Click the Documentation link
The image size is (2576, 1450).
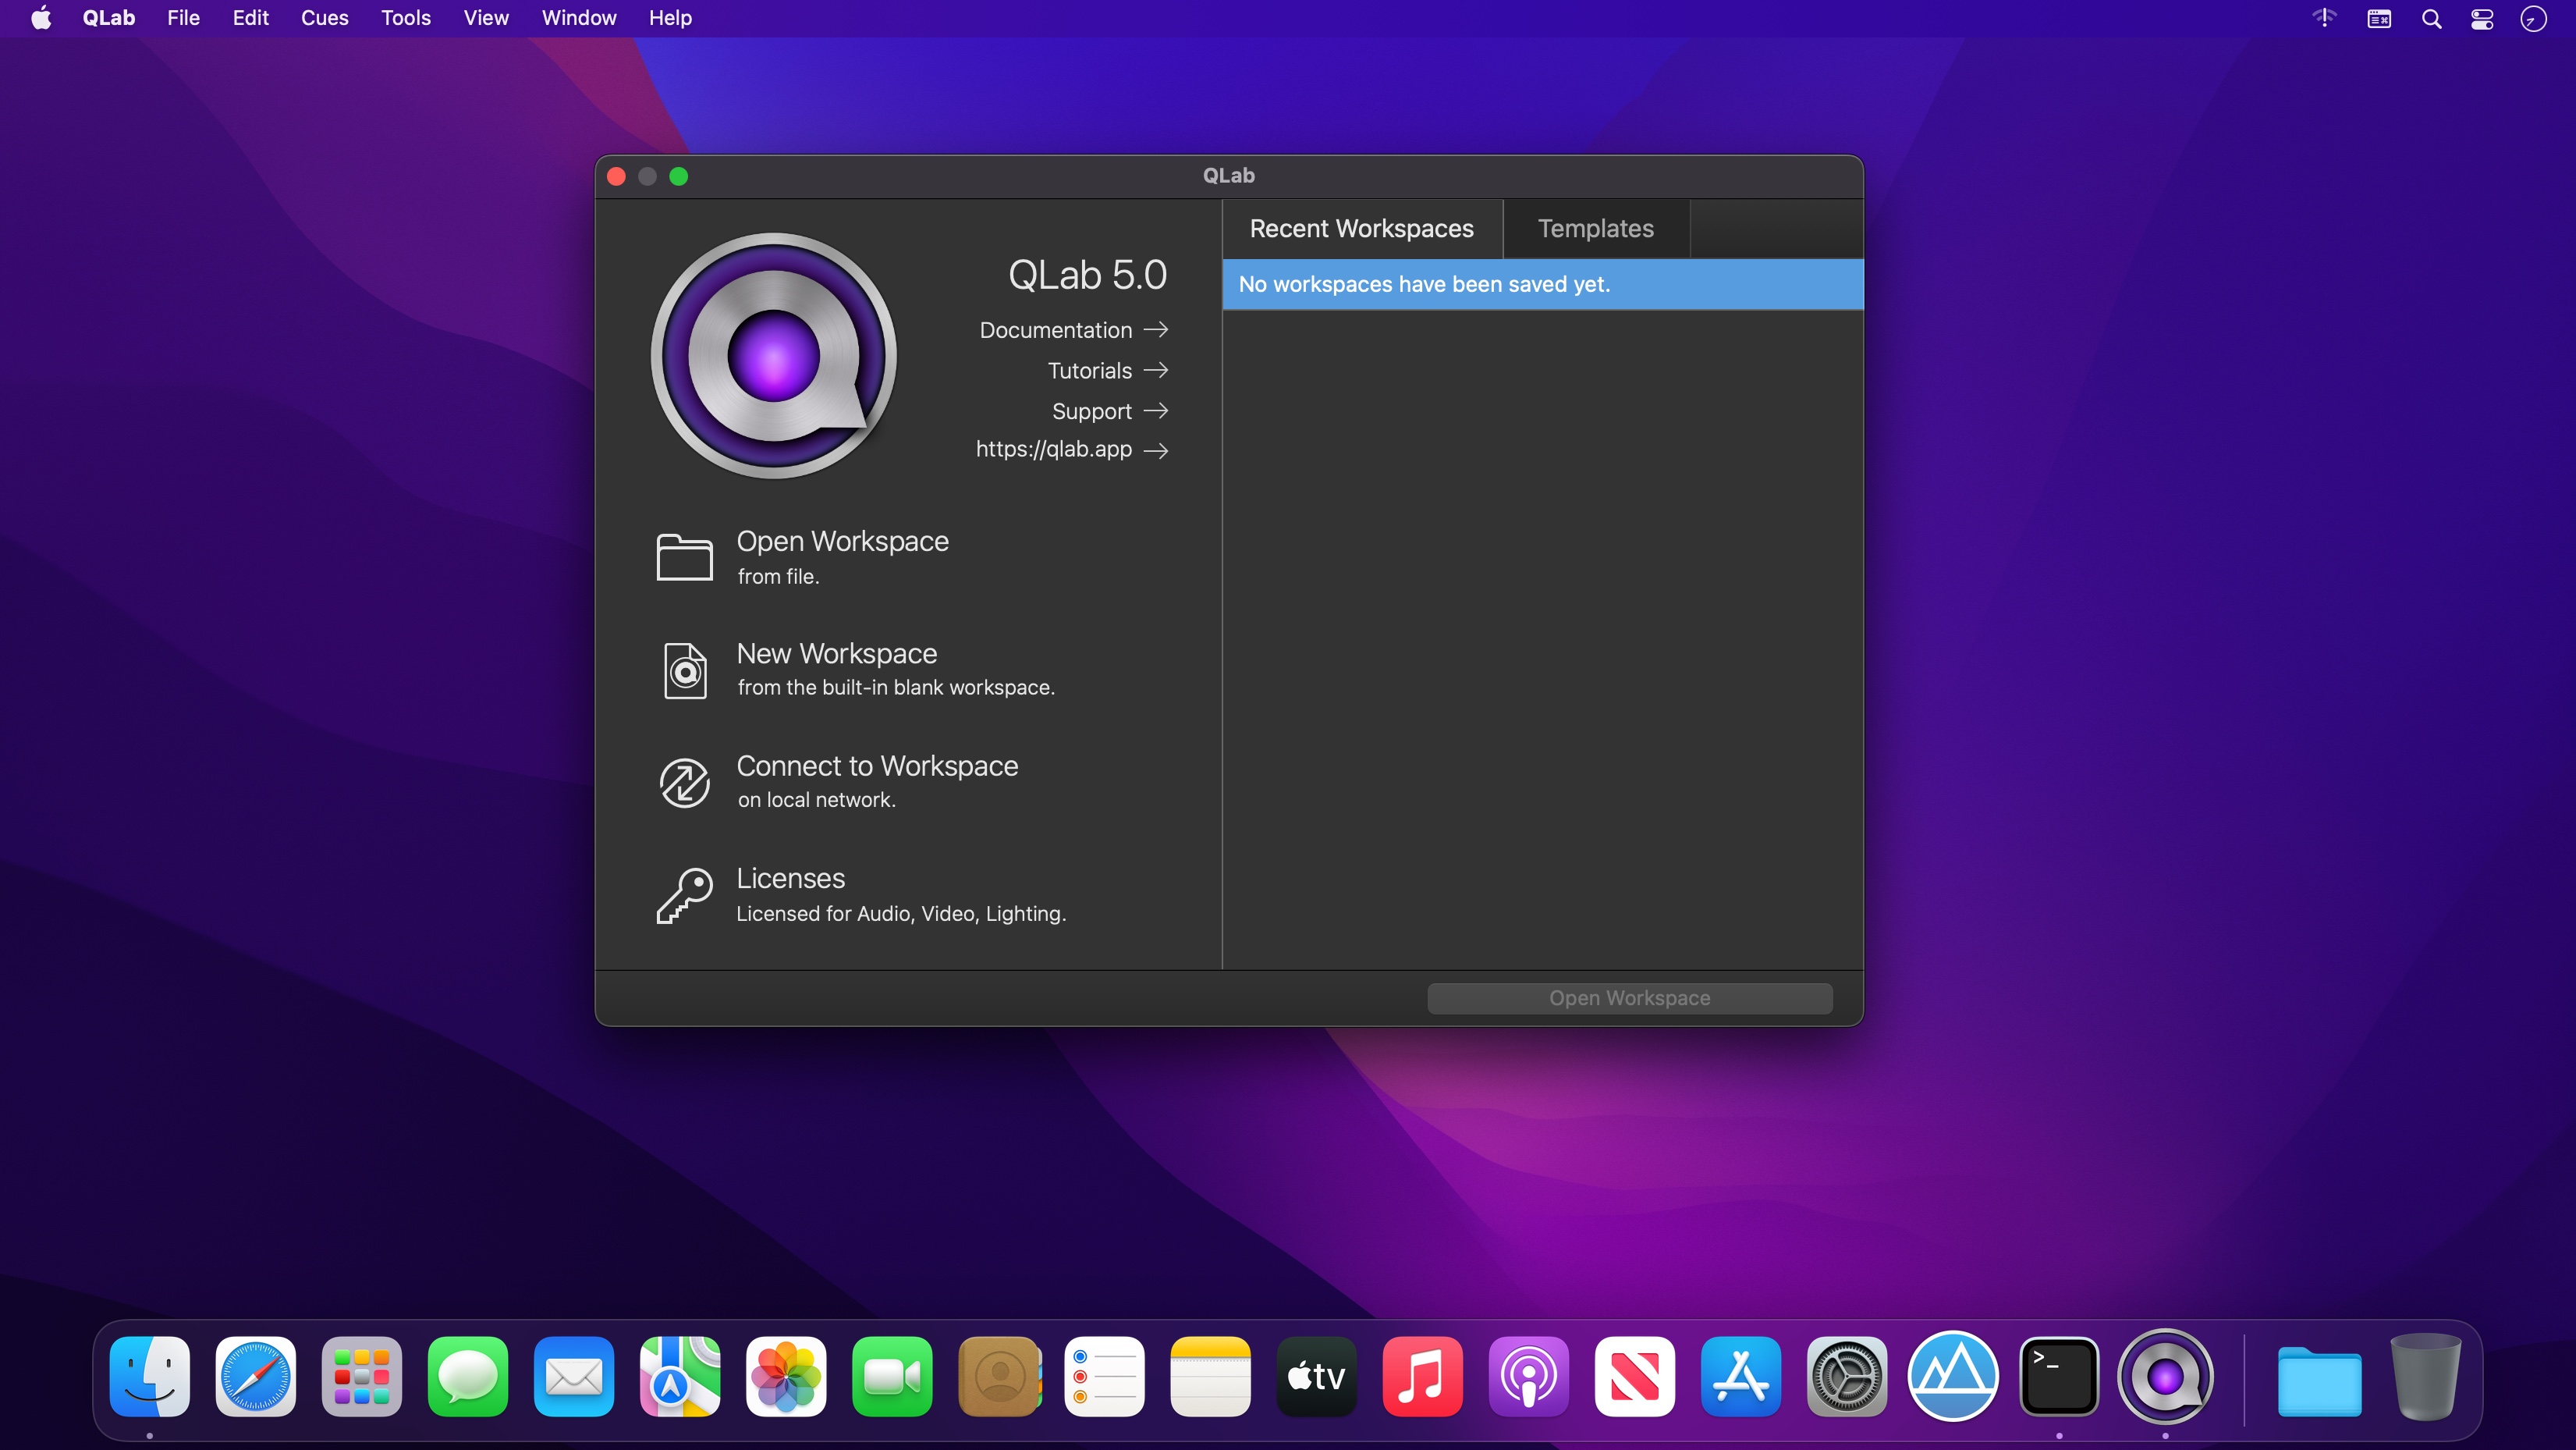tap(1055, 329)
